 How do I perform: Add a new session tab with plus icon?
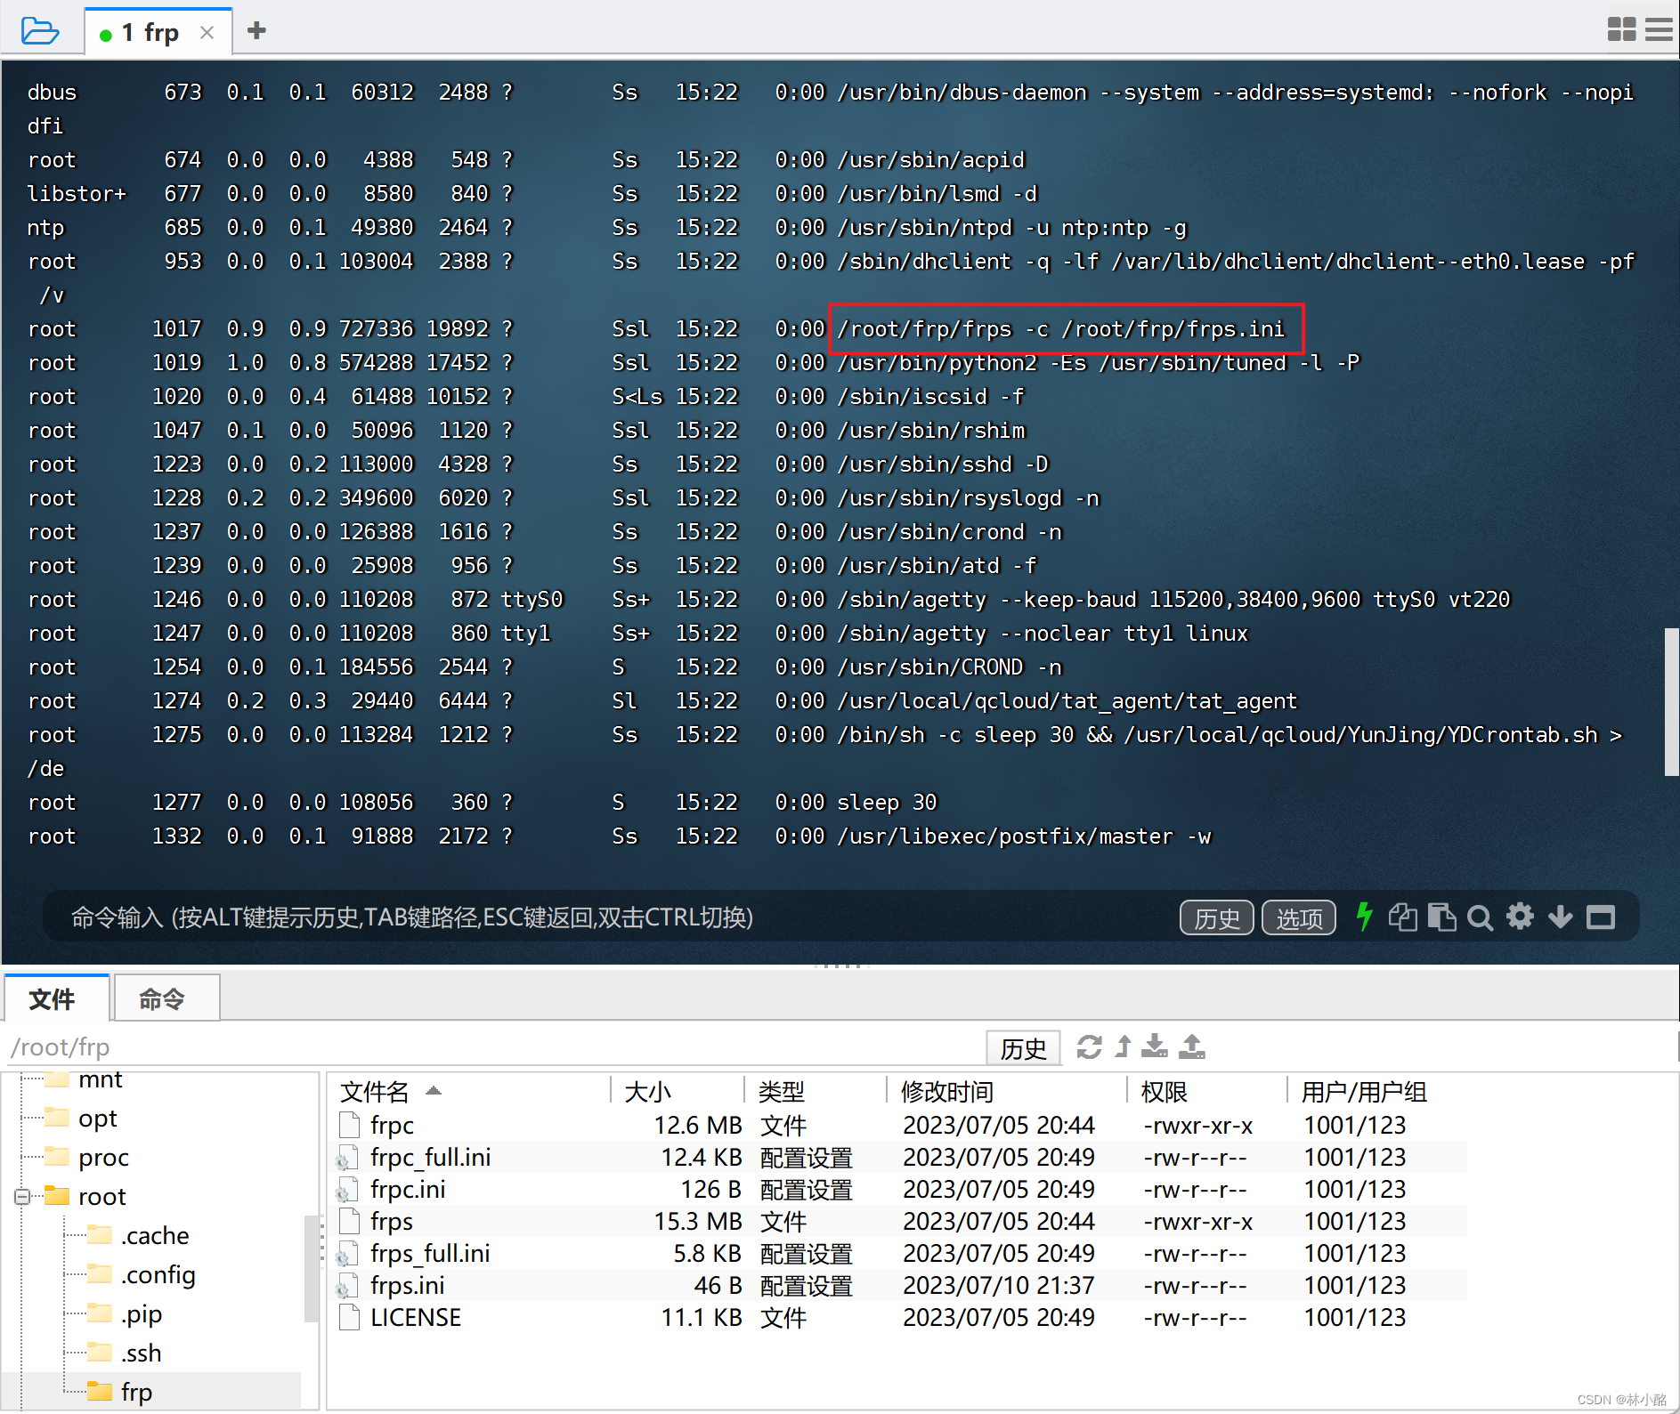(x=256, y=31)
